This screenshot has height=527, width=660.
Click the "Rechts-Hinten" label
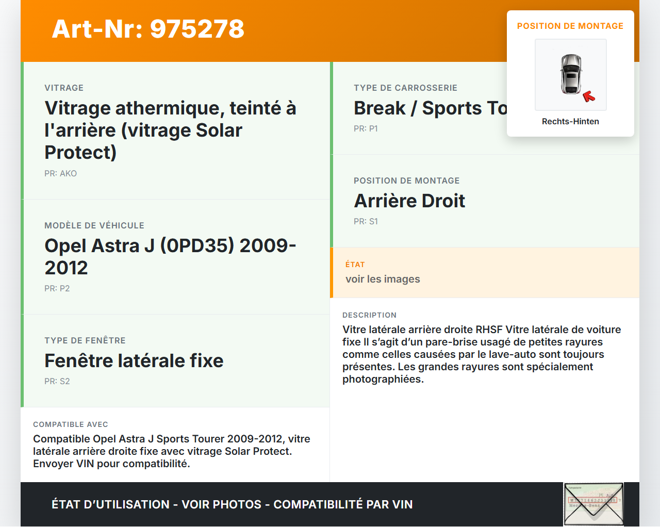coord(570,121)
